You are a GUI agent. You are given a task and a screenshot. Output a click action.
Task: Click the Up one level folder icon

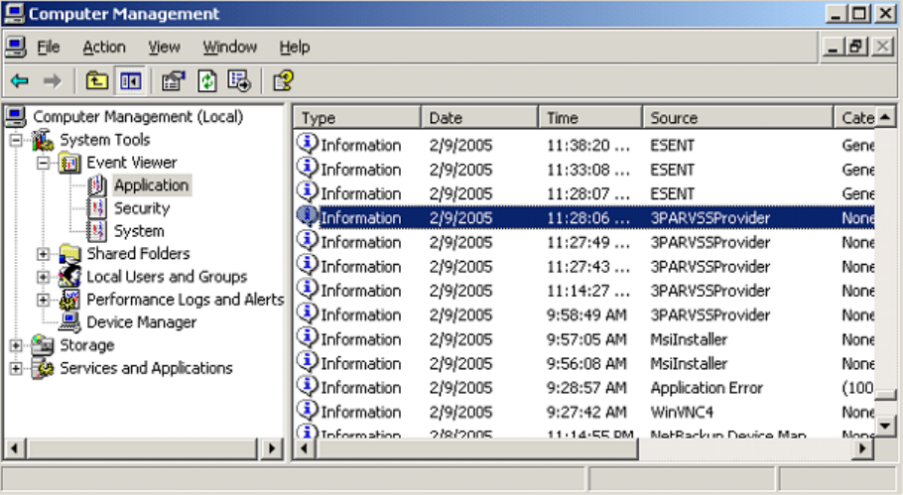[x=96, y=80]
